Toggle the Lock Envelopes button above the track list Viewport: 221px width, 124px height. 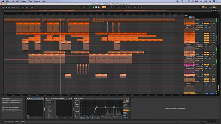pyautogui.click(x=193, y=17)
